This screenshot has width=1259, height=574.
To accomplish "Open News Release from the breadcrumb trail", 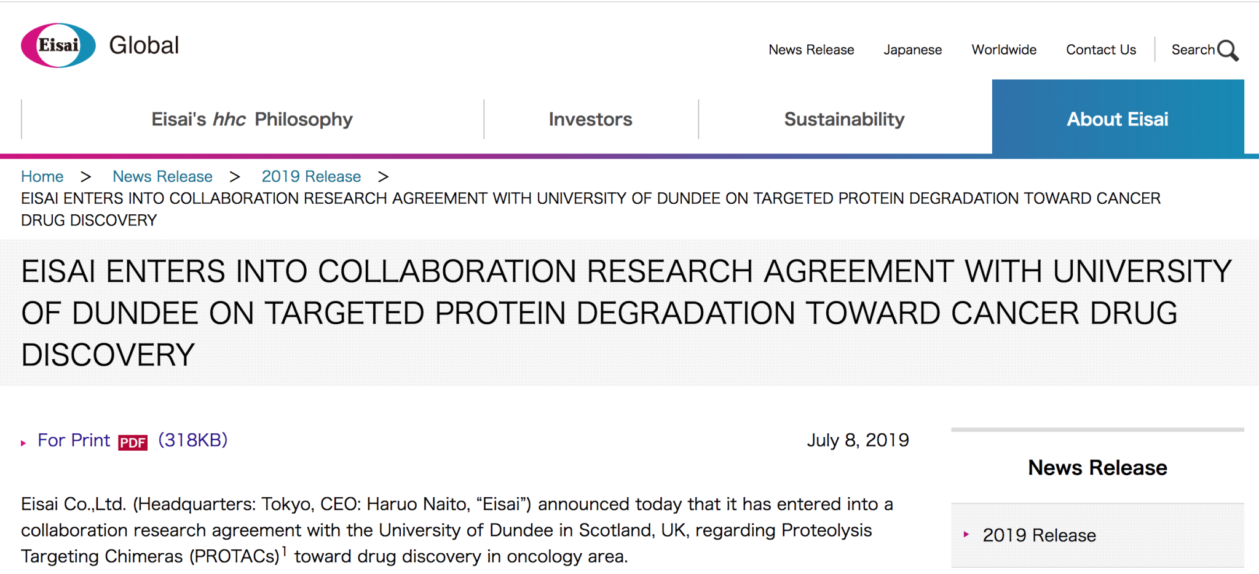I will pyautogui.click(x=162, y=176).
